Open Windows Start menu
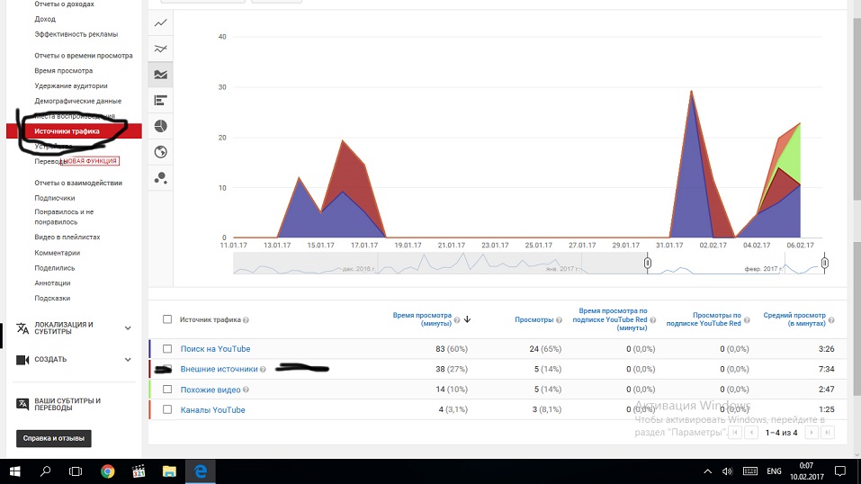This screenshot has height=484, width=861. click(14, 471)
